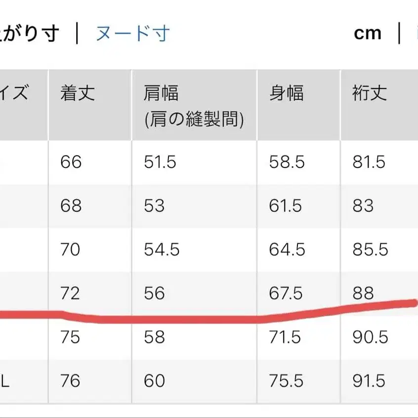Select the サイズ column header
Image resolution: width=418 pixels, height=418 pixels.
[17, 92]
